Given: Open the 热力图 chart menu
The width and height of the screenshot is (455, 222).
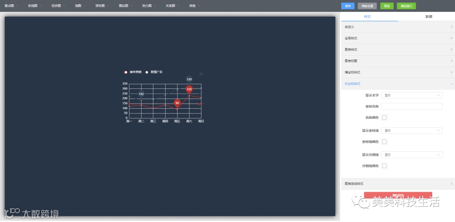Looking at the screenshot, I should click(149, 6).
